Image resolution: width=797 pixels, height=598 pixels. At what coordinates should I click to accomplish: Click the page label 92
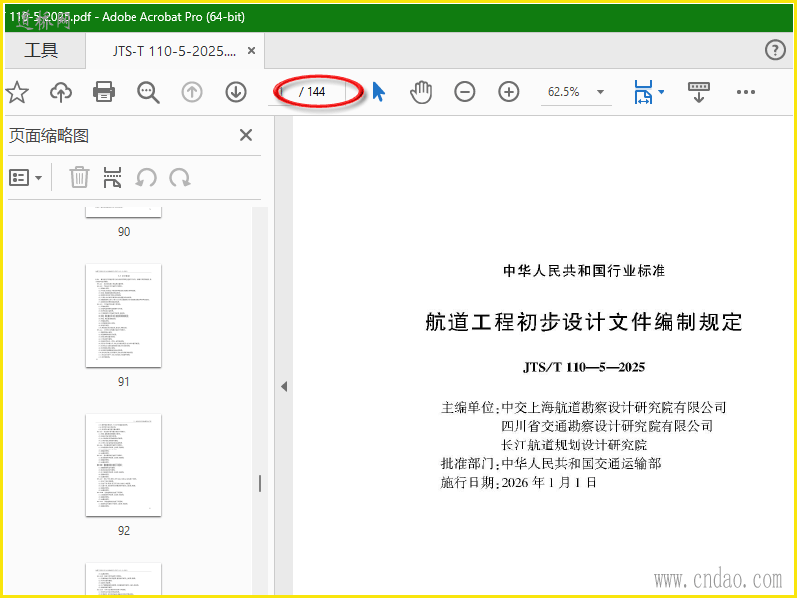pos(124,531)
